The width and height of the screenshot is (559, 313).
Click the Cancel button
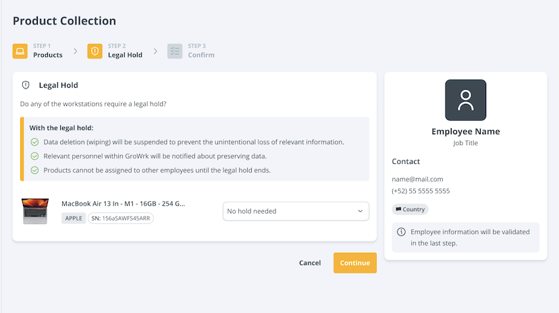[x=310, y=263]
